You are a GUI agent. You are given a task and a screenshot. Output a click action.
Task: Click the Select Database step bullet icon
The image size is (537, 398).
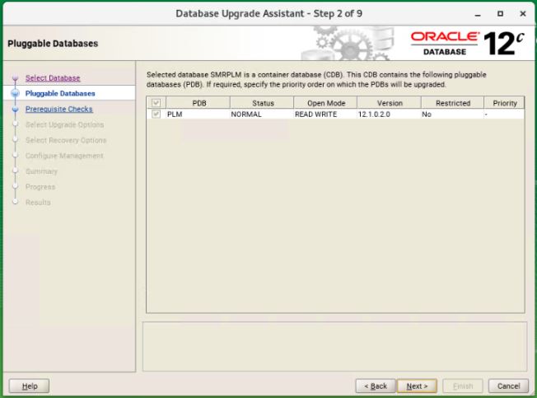click(x=15, y=78)
